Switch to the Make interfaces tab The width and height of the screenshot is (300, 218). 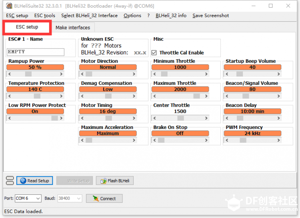point(73,28)
